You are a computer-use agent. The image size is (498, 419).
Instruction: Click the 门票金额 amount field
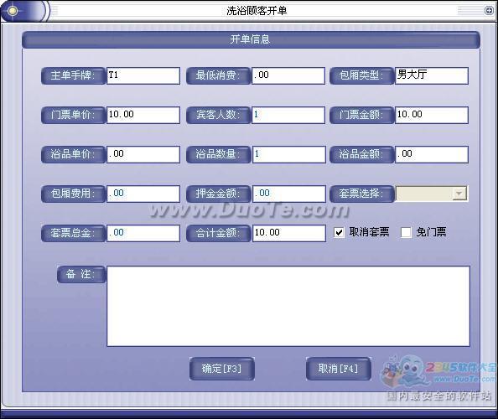pyautogui.click(x=432, y=115)
